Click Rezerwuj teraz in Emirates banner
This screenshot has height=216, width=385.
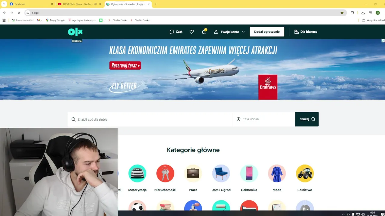(x=125, y=65)
